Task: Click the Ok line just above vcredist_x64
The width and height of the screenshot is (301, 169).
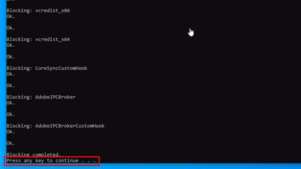Action: pyautogui.click(x=11, y=28)
